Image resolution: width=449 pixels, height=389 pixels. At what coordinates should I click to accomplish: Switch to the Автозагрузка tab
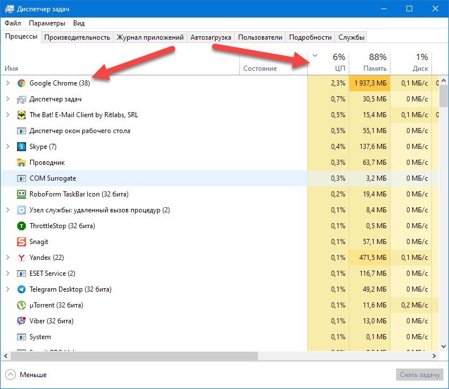click(211, 37)
